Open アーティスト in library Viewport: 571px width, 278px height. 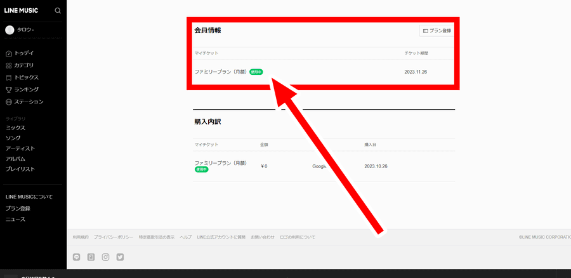20,149
